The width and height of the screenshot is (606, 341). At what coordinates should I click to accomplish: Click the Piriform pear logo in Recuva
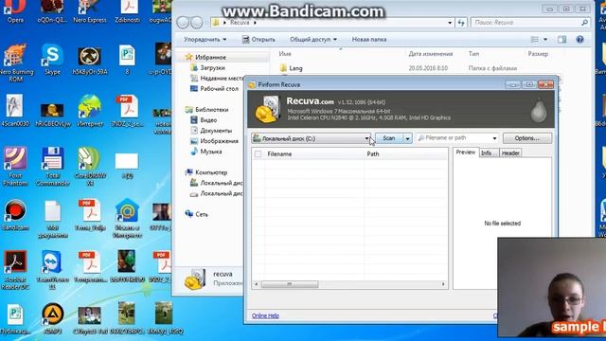539,109
